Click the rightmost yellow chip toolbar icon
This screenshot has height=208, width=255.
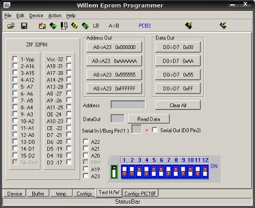223,26
